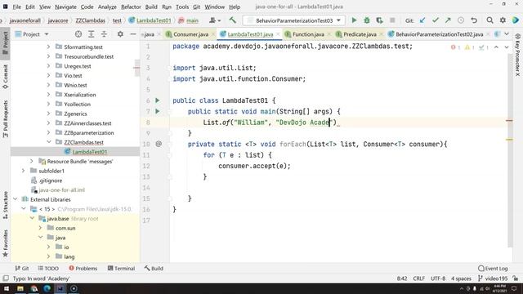Viewport: 523px width, 294px height.
Task: Run with coverage icon in toolbar
Action: point(379,20)
